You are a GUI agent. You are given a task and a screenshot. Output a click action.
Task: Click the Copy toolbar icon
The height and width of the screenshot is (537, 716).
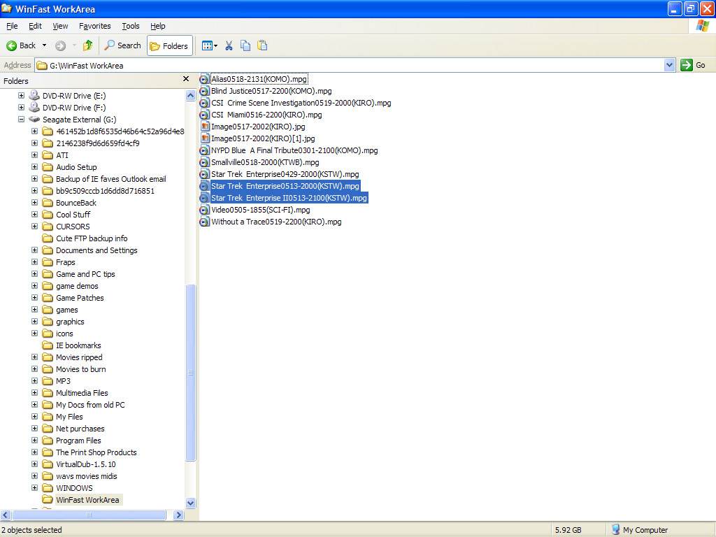point(245,45)
